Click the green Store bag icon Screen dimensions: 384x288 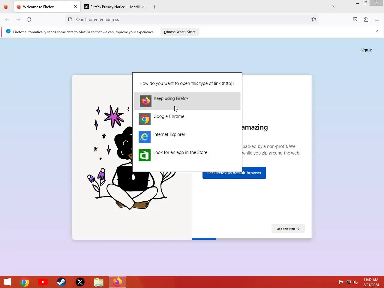point(145,155)
